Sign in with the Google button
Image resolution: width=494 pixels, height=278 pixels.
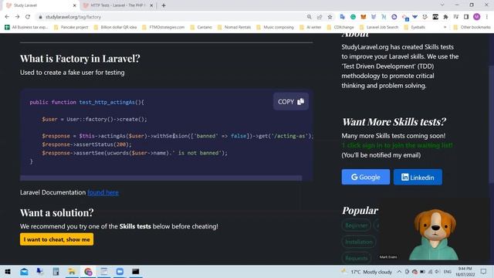365,177
